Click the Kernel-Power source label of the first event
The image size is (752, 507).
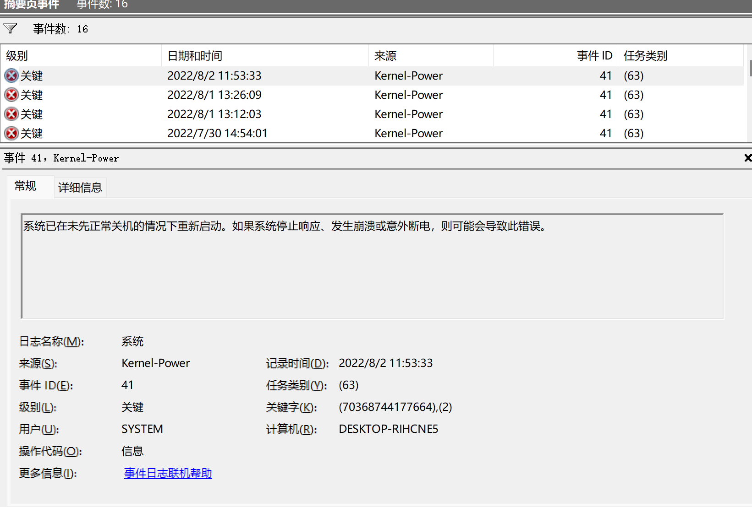coord(408,76)
